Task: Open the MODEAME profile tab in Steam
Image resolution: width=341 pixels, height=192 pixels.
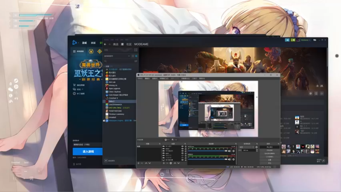Action: tap(142, 44)
